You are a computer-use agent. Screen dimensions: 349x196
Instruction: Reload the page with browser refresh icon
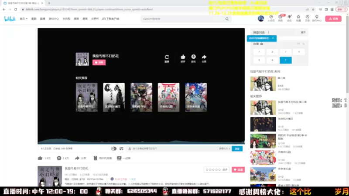(16, 9)
